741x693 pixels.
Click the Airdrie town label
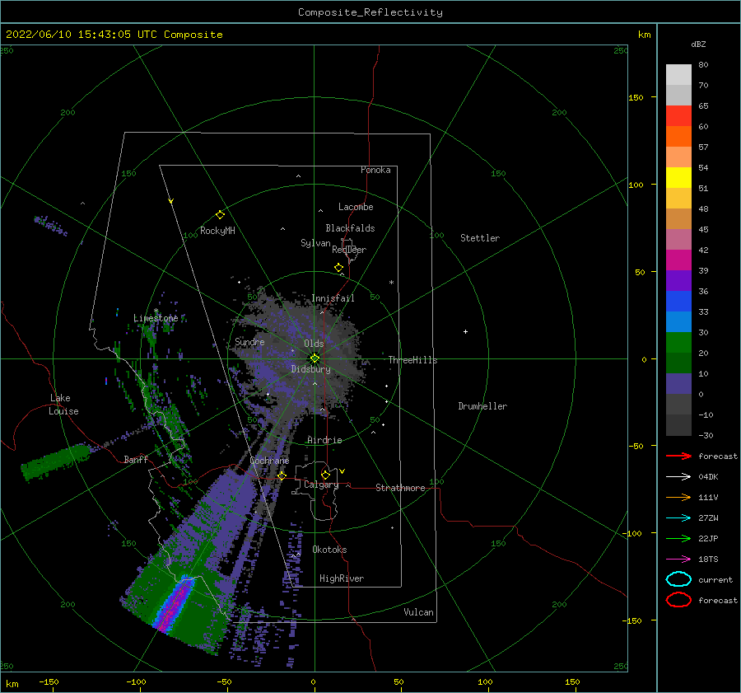324,440
